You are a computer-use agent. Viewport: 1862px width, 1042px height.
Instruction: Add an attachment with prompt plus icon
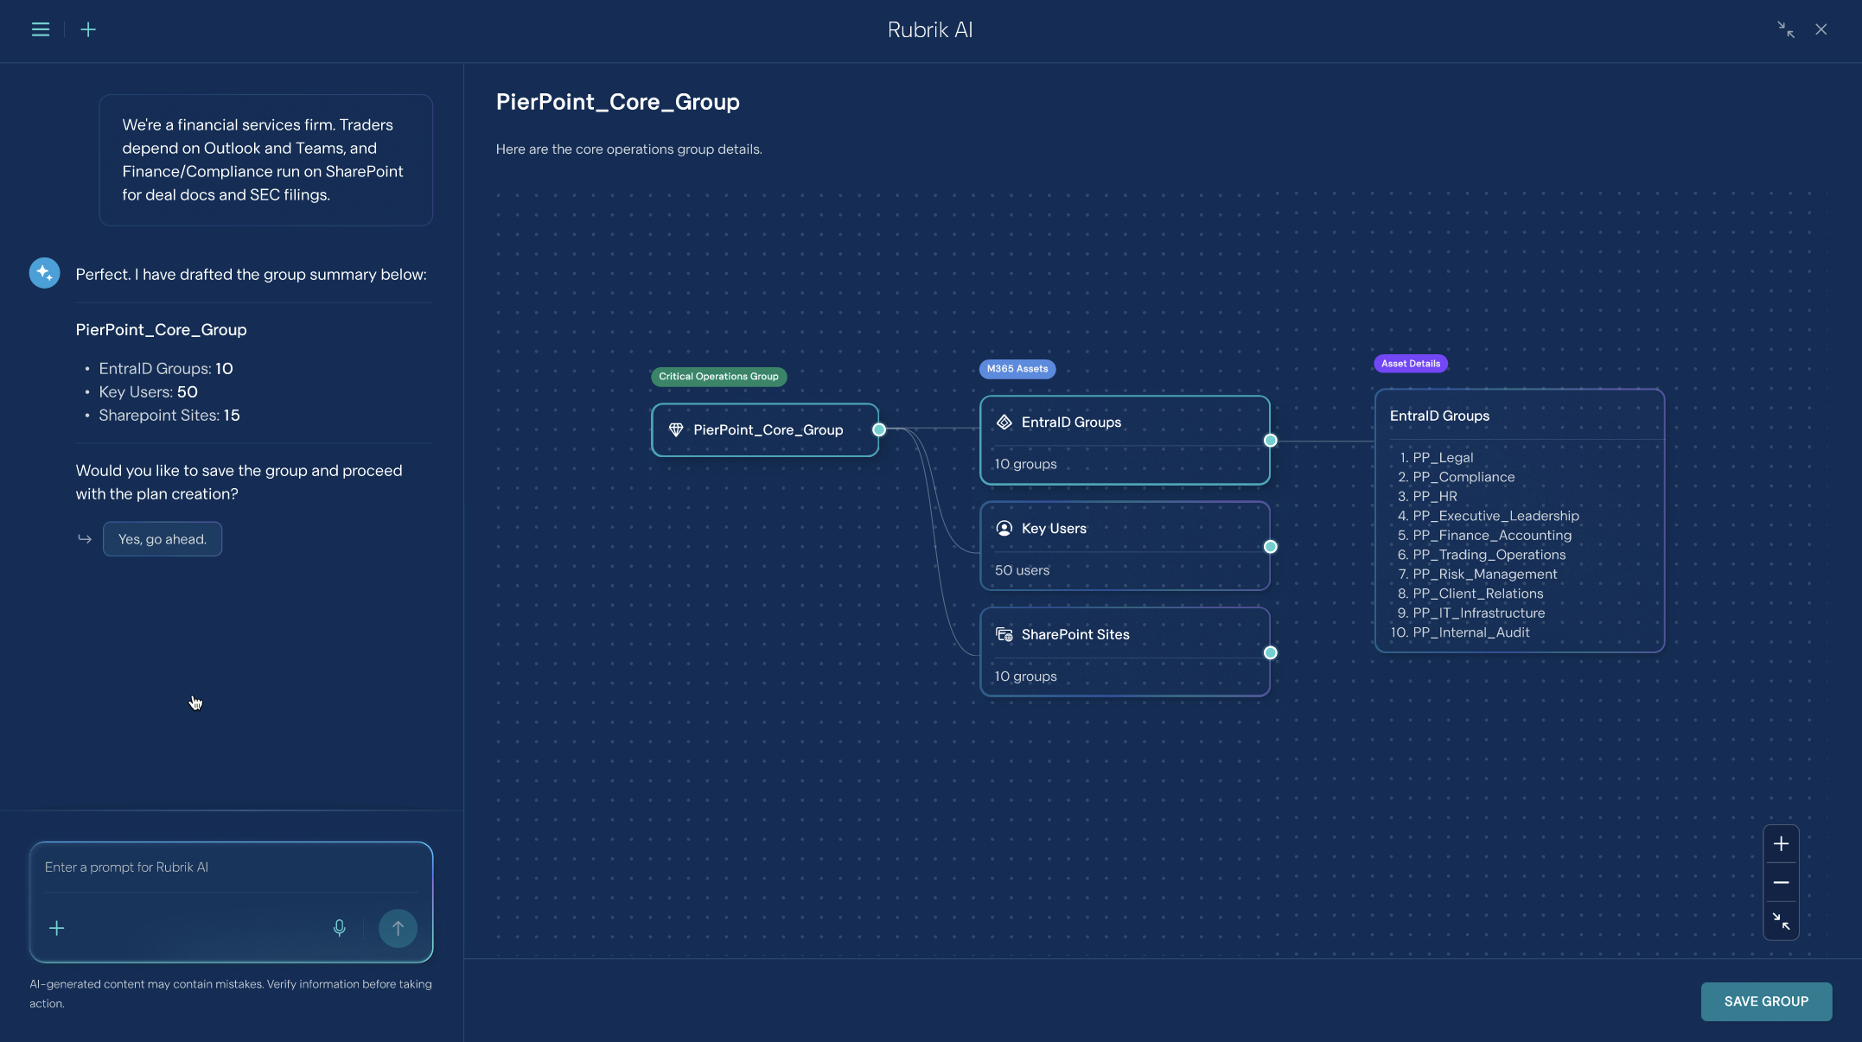(57, 928)
